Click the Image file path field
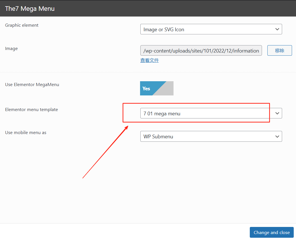The width and height of the screenshot is (296, 240). (201, 51)
